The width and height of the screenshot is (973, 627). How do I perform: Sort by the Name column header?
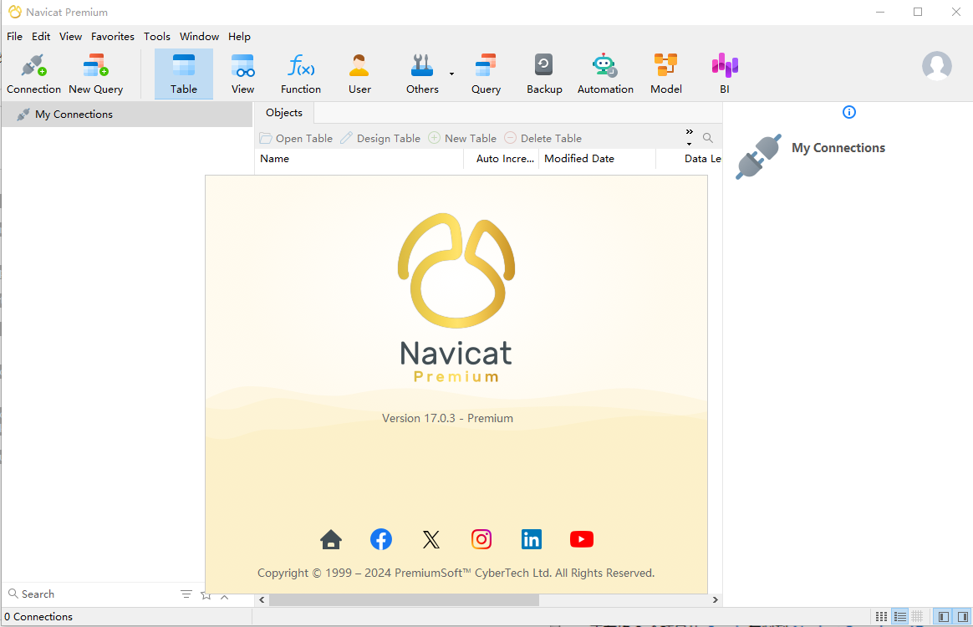(359, 159)
